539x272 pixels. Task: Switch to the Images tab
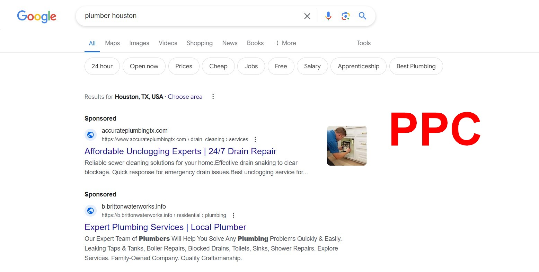(x=139, y=43)
